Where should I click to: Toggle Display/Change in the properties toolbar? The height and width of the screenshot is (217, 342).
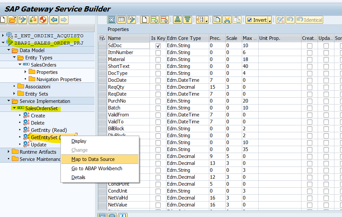tap(131, 20)
